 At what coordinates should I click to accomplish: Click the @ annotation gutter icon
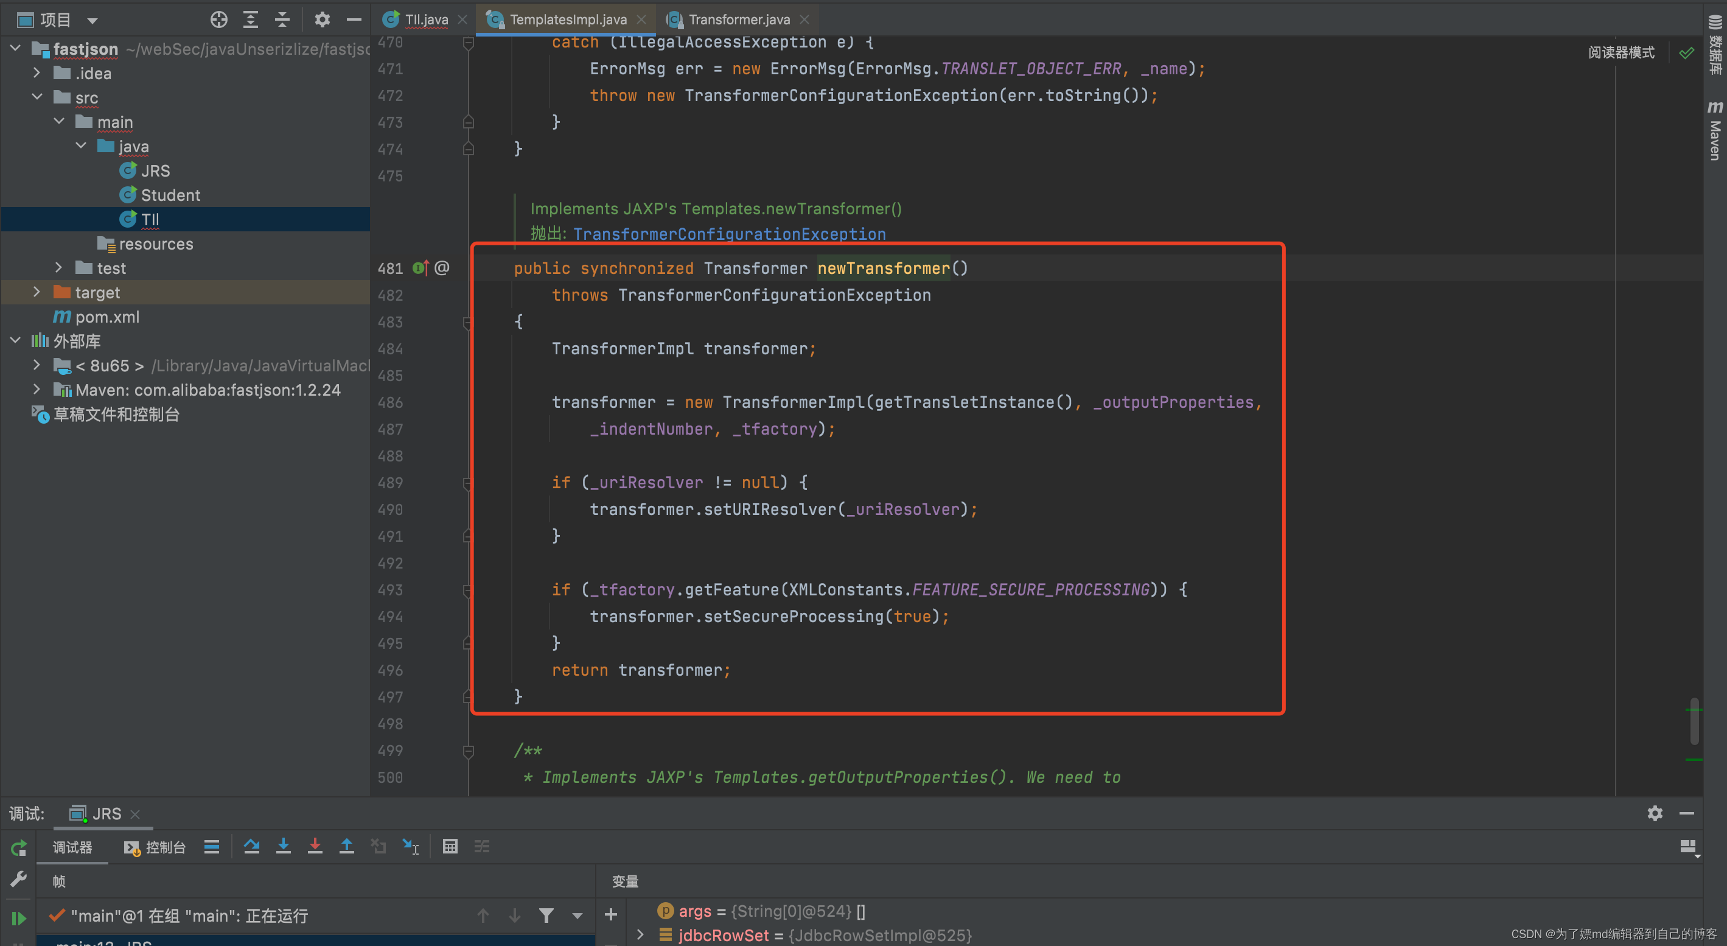tap(442, 268)
